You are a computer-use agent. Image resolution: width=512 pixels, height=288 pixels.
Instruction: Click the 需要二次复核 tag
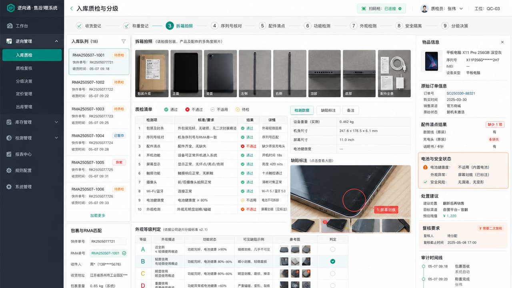pyautogui.click(x=491, y=228)
